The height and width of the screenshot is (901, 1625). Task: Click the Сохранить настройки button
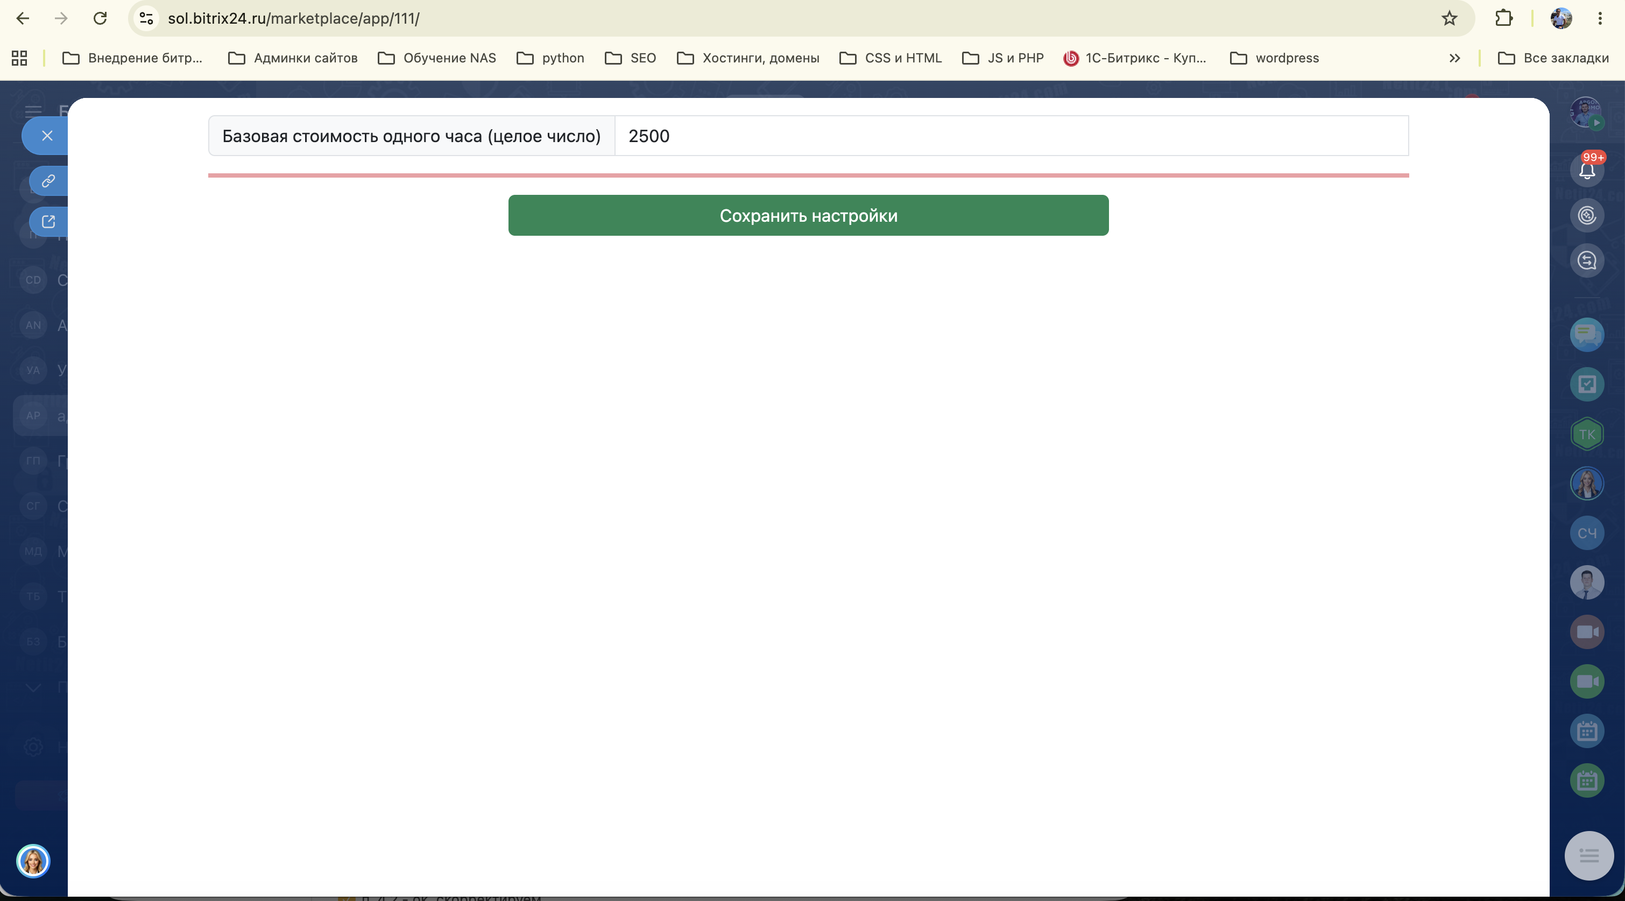(808, 215)
